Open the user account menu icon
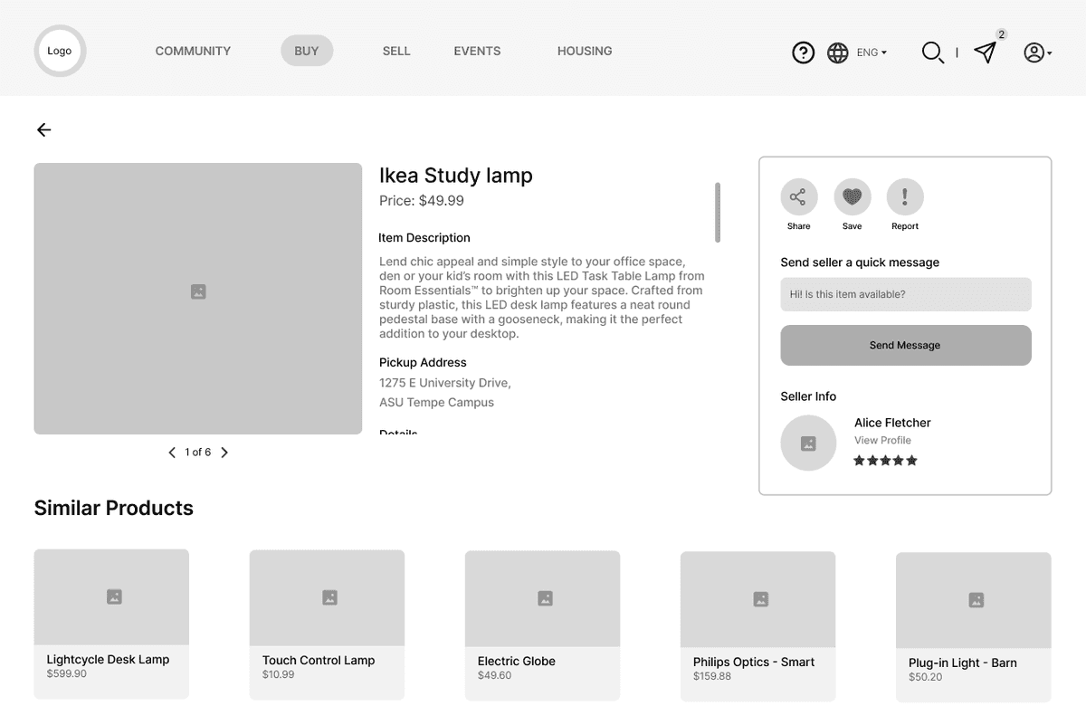Screen dimensions: 1086x706 tap(1037, 52)
